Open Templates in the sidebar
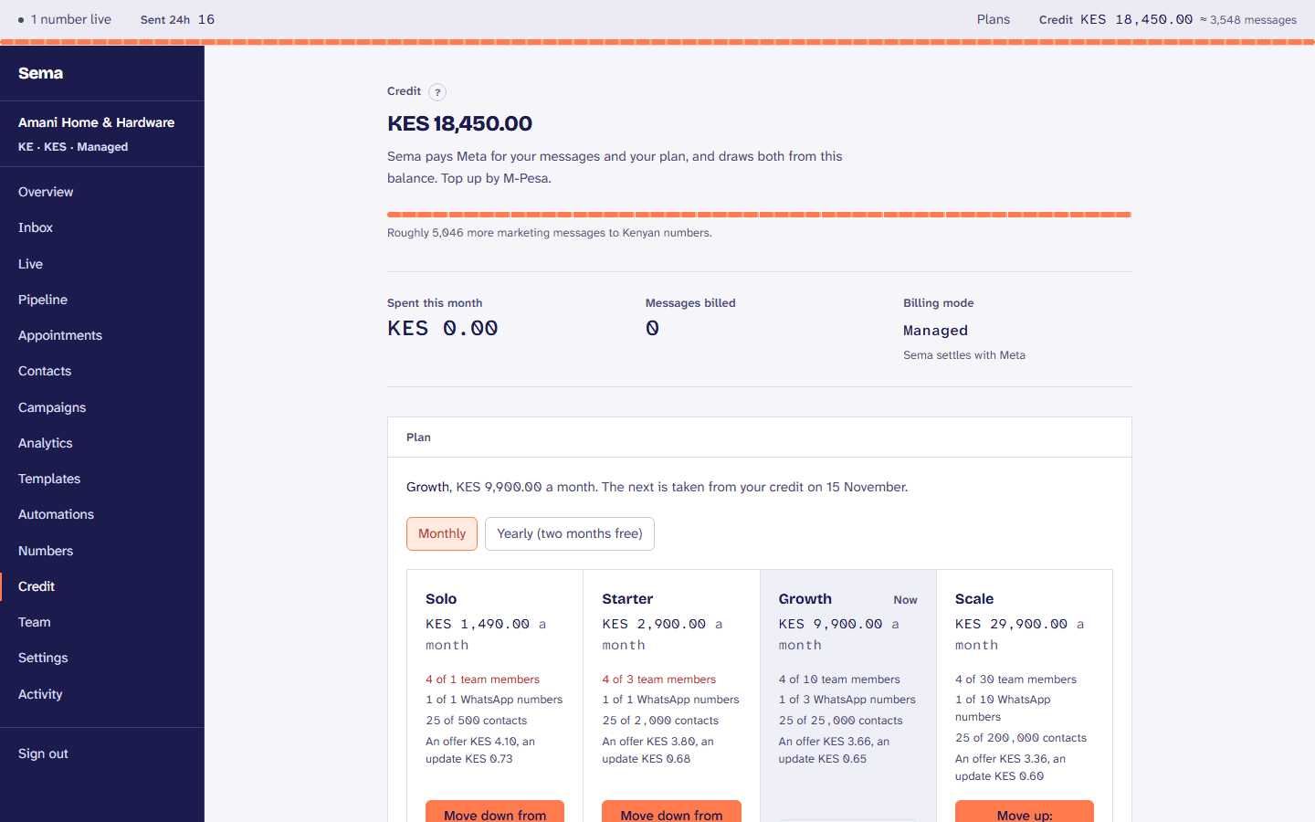 [49, 479]
